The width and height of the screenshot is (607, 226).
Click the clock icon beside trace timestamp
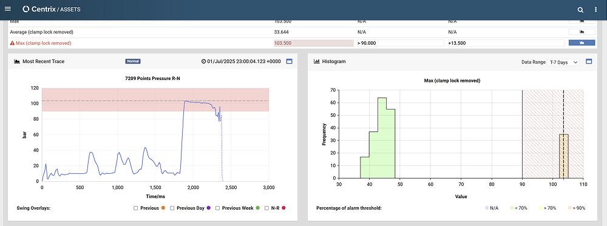click(203, 61)
